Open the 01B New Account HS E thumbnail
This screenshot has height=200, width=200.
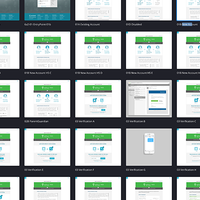[x=149, y=50]
